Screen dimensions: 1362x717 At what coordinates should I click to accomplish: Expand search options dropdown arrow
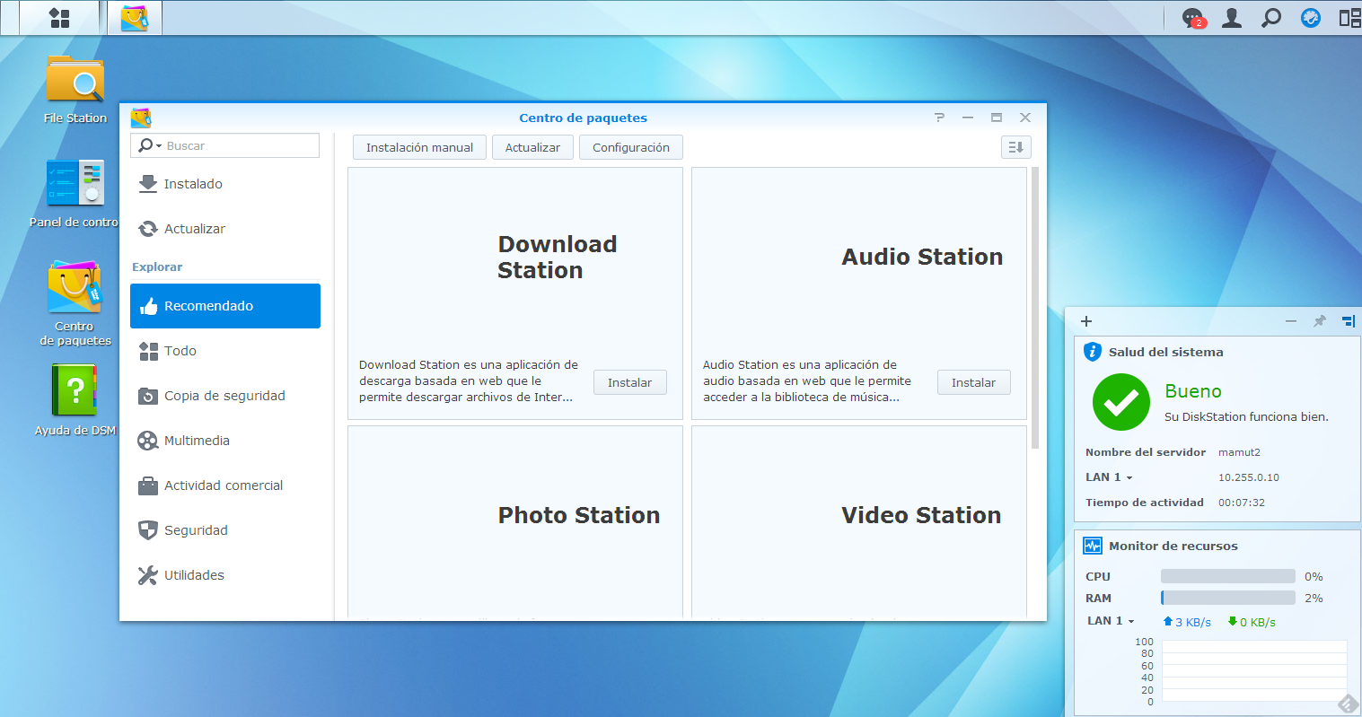point(159,146)
